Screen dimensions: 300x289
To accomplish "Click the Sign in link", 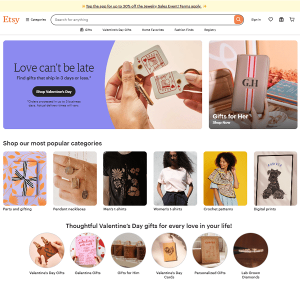I will (256, 19).
